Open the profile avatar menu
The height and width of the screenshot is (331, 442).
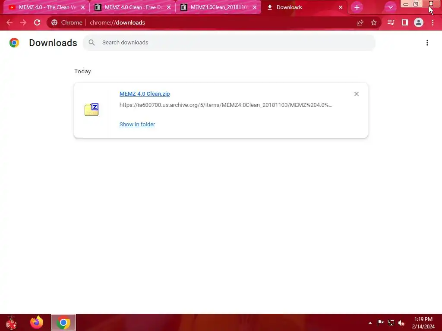pos(419,22)
